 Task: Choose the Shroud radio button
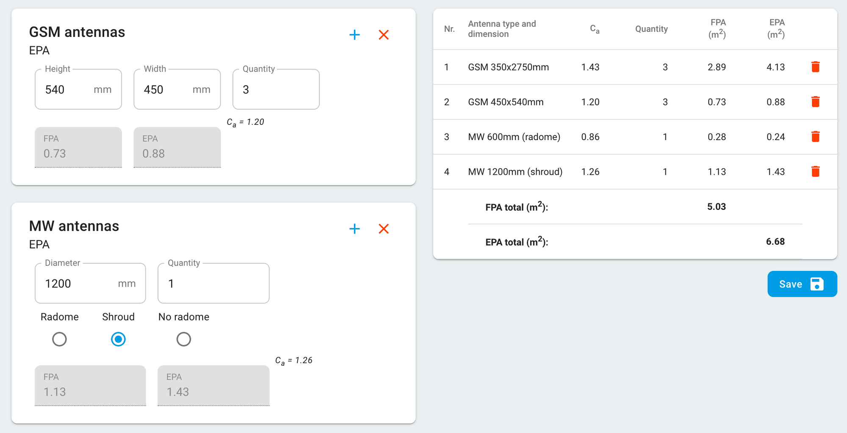coord(118,339)
